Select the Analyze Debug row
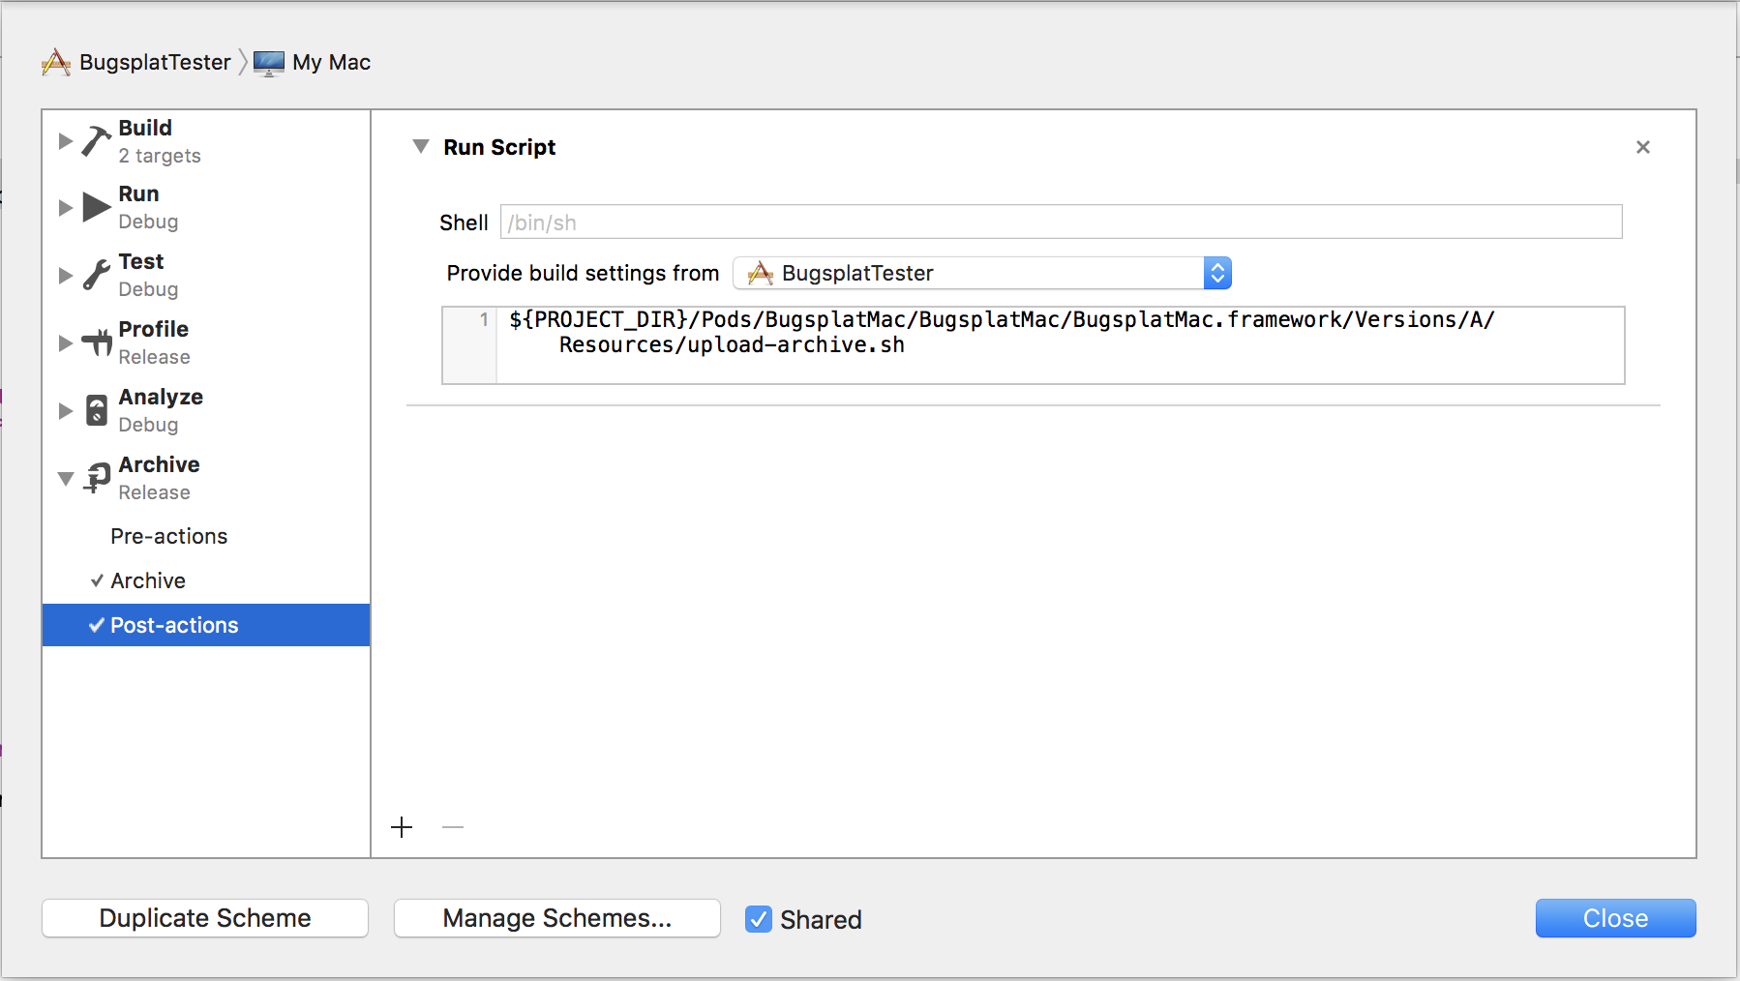 [x=206, y=411]
